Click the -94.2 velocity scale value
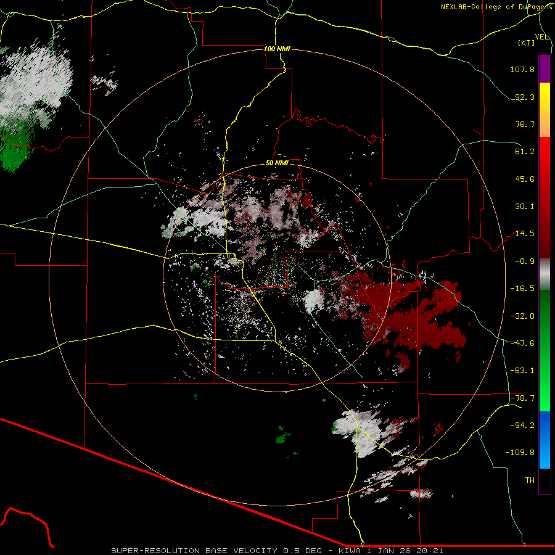Screen dimensions: 555x555 click(x=522, y=425)
